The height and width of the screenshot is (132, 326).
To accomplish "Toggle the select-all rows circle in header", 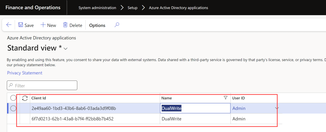I will pos(13,98).
